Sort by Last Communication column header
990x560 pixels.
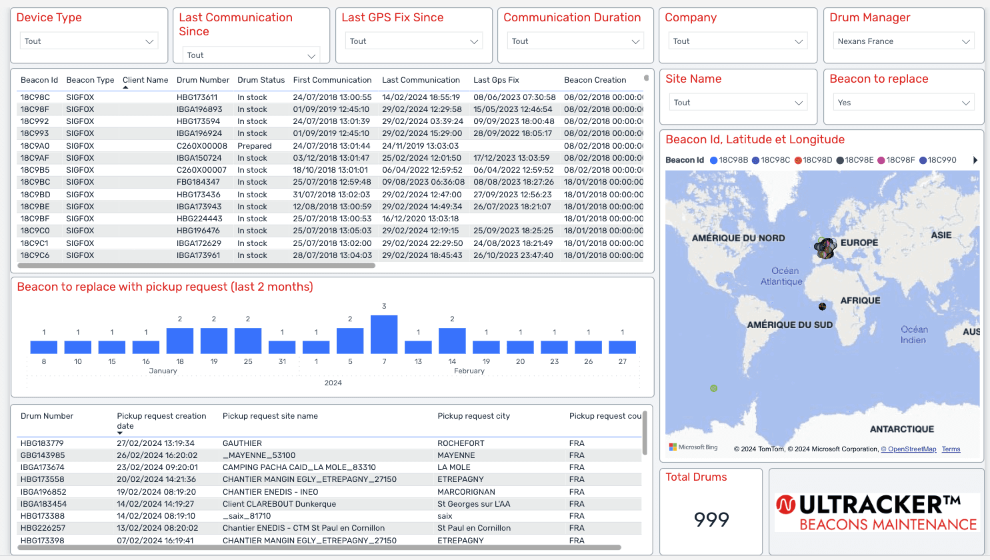coord(421,80)
